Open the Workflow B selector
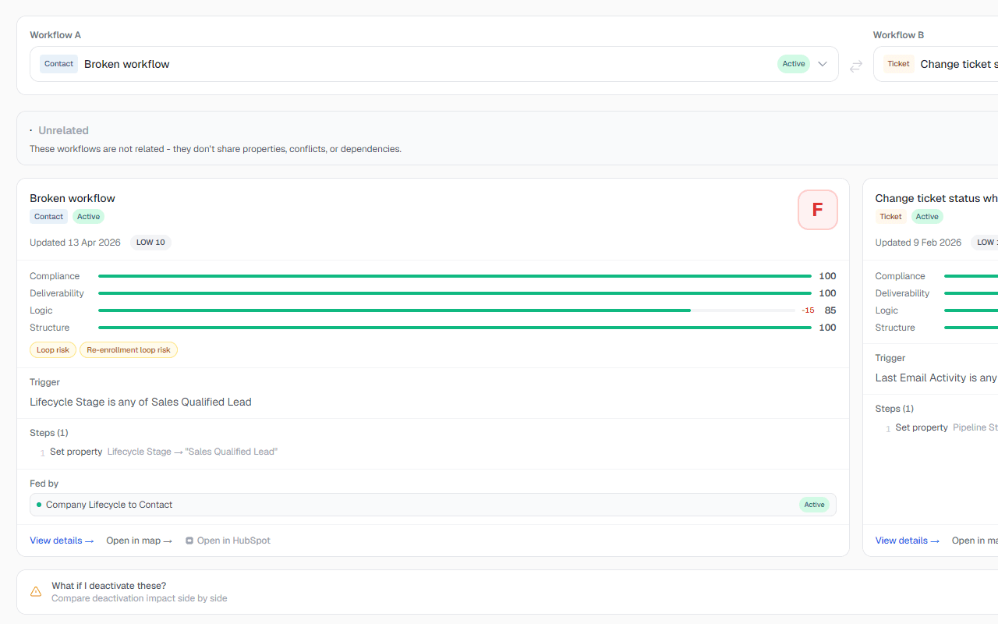998x624 pixels. click(936, 64)
